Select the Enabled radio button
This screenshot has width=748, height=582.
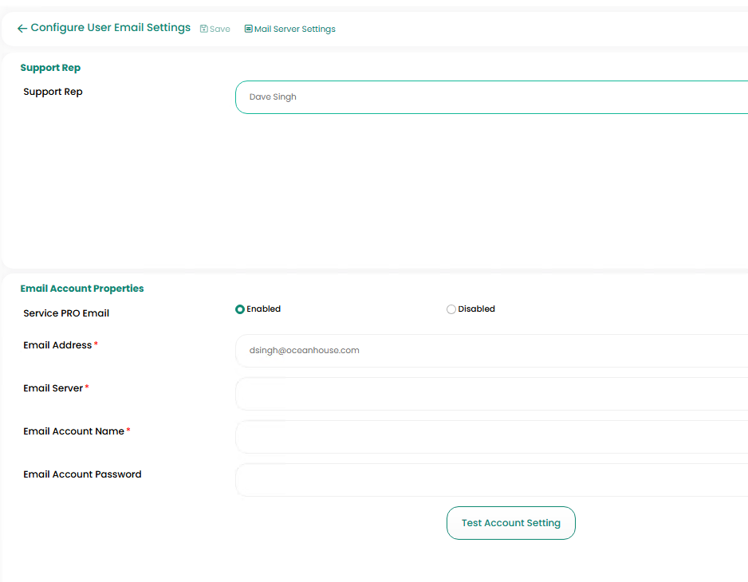point(240,309)
